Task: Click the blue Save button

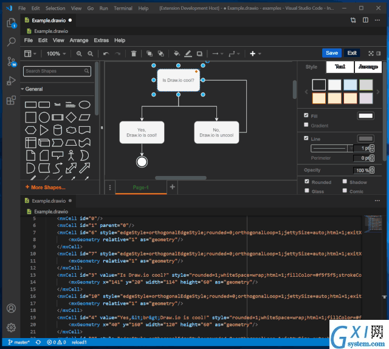Action: point(332,53)
